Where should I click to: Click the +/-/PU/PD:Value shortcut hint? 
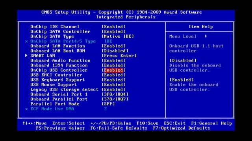click(111, 123)
